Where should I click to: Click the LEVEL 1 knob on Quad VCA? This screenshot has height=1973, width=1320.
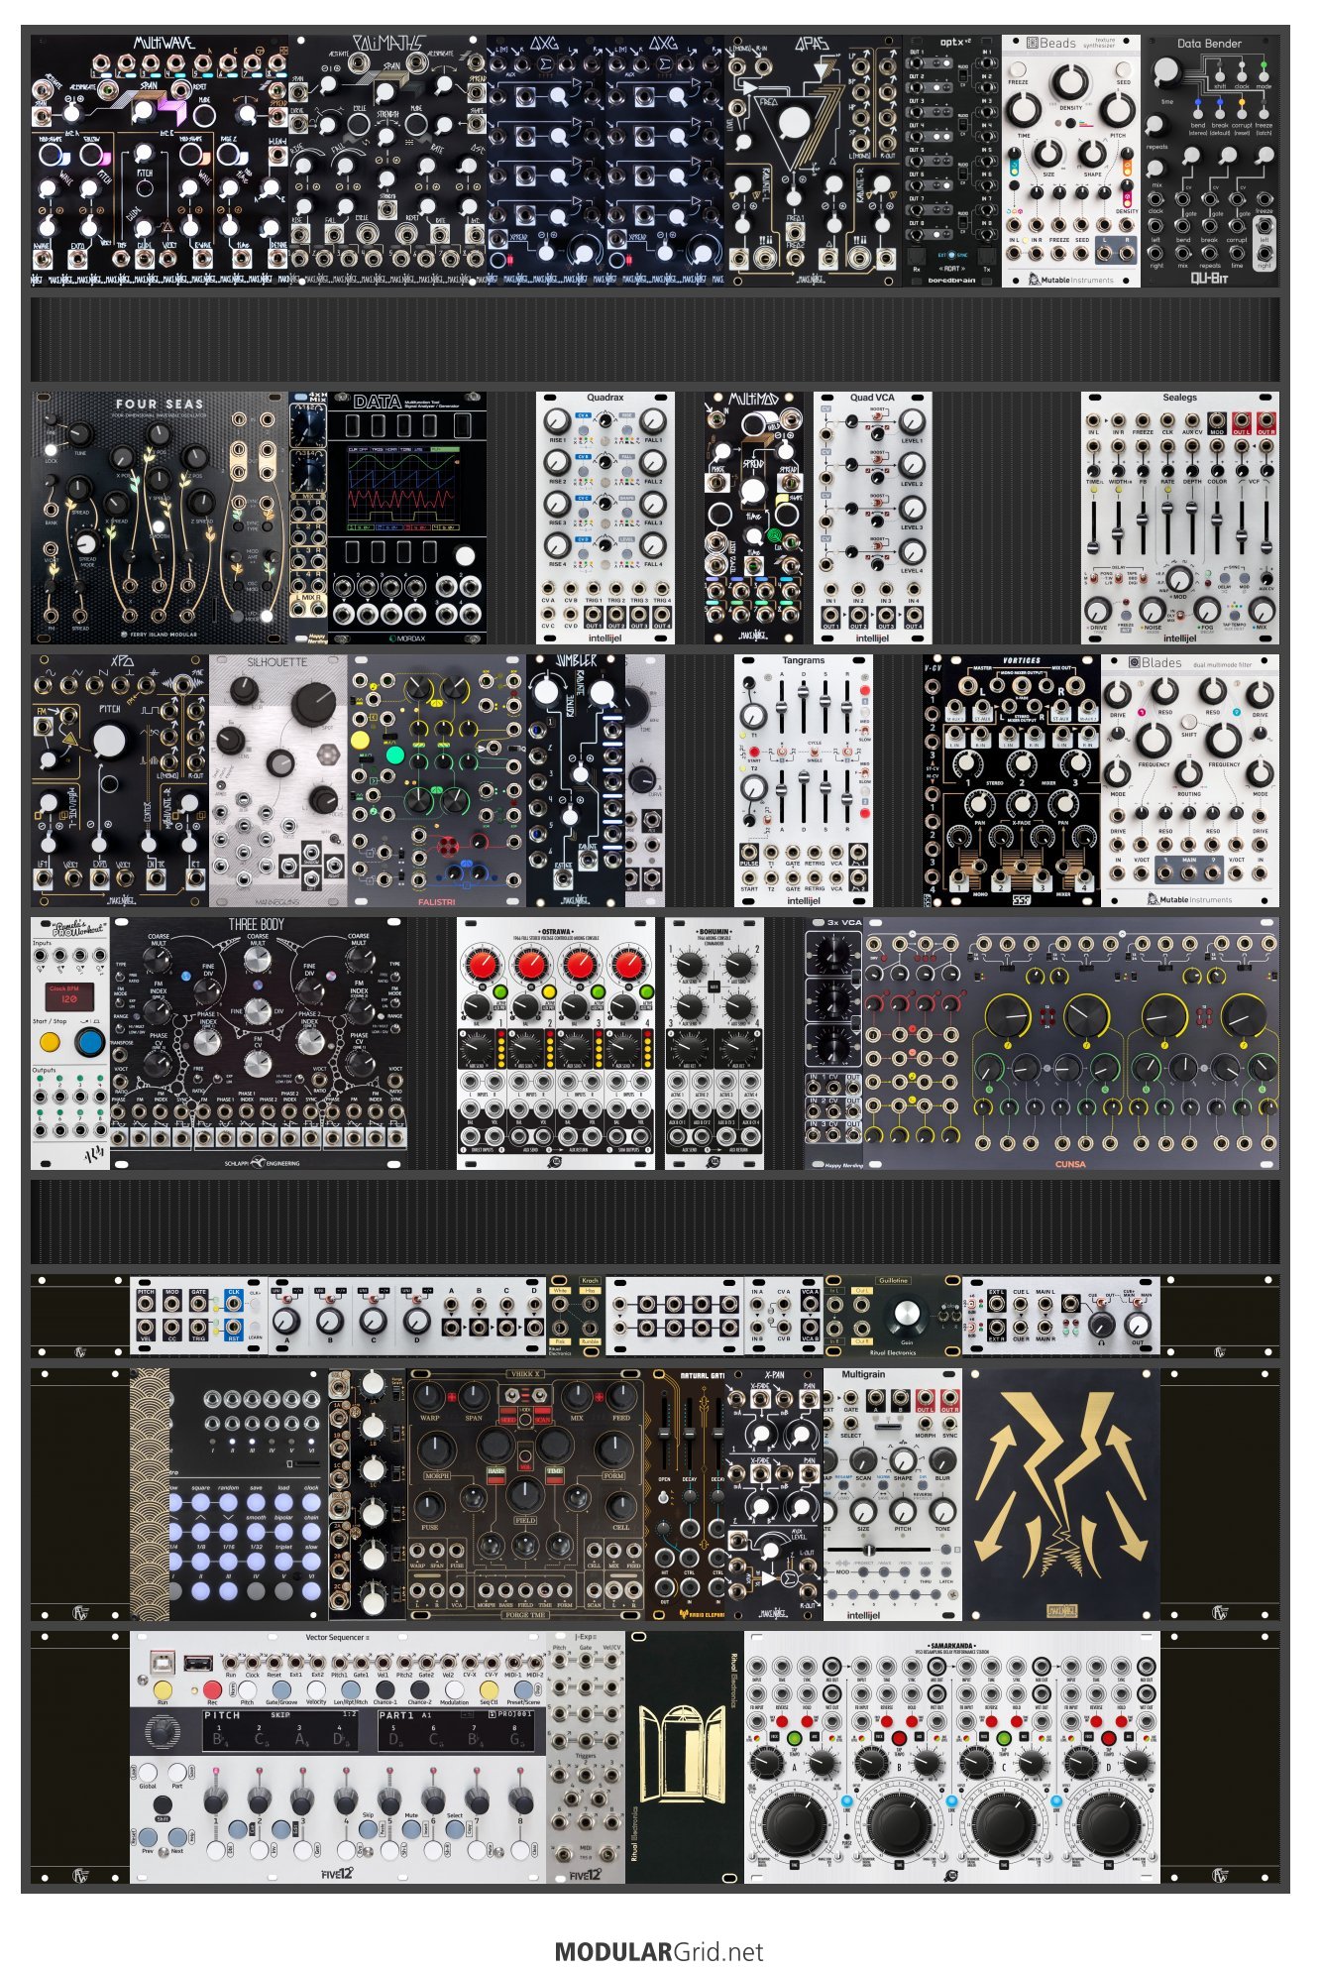(x=912, y=421)
